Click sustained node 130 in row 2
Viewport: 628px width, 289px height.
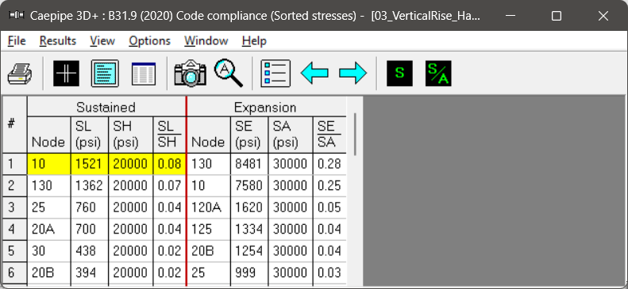click(49, 185)
